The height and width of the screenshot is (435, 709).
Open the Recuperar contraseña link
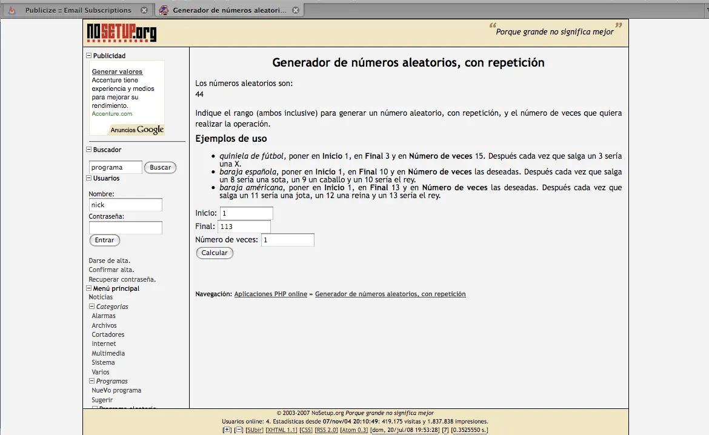(x=122, y=279)
